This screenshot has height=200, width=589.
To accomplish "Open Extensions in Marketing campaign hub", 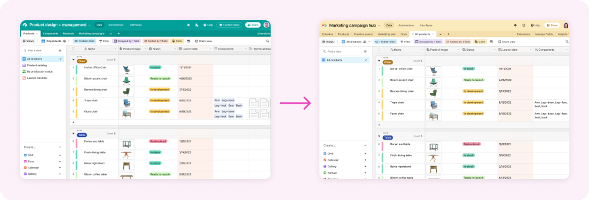I will [x=523, y=34].
